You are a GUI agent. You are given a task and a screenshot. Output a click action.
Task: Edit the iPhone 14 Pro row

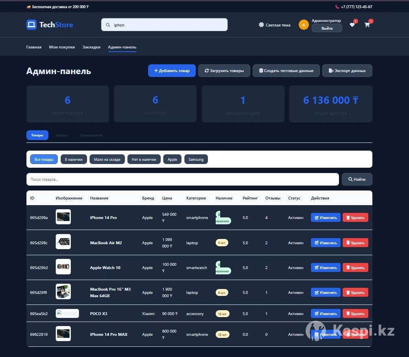[x=325, y=218]
